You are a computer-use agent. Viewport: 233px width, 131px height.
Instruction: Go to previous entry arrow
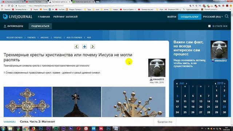click(x=76, y=47)
